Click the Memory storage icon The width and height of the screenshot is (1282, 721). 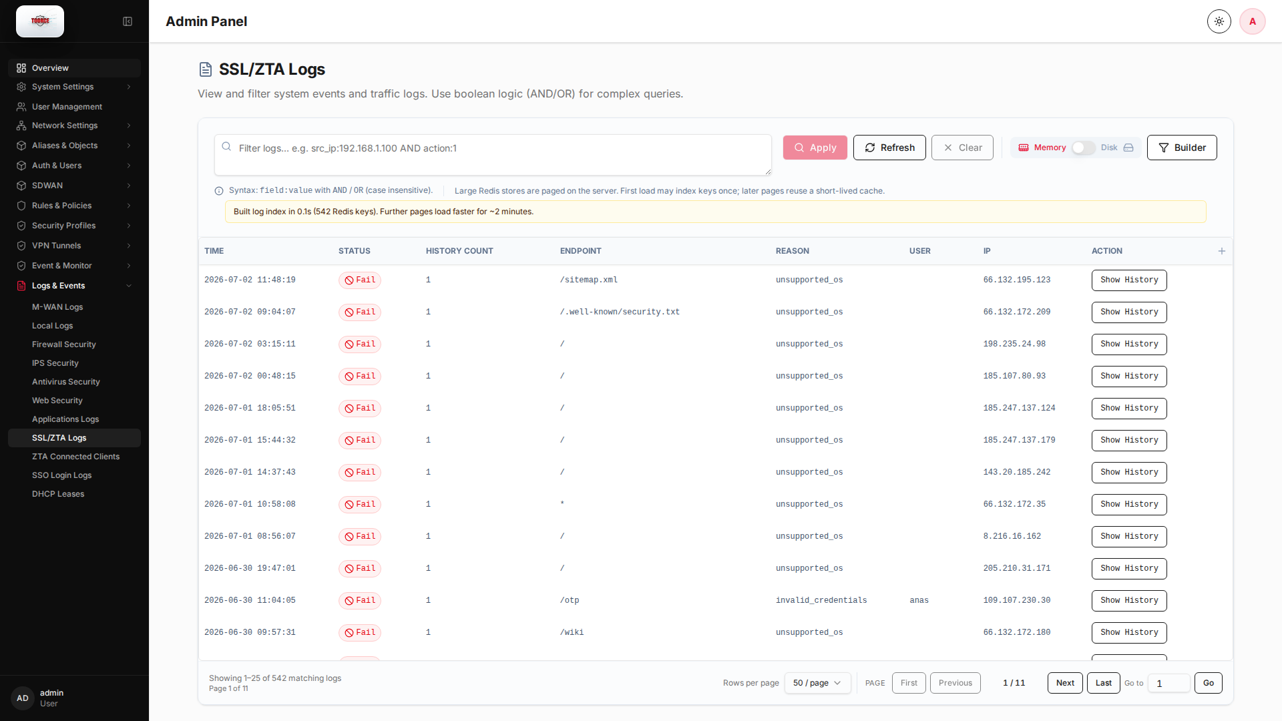pyautogui.click(x=1024, y=148)
